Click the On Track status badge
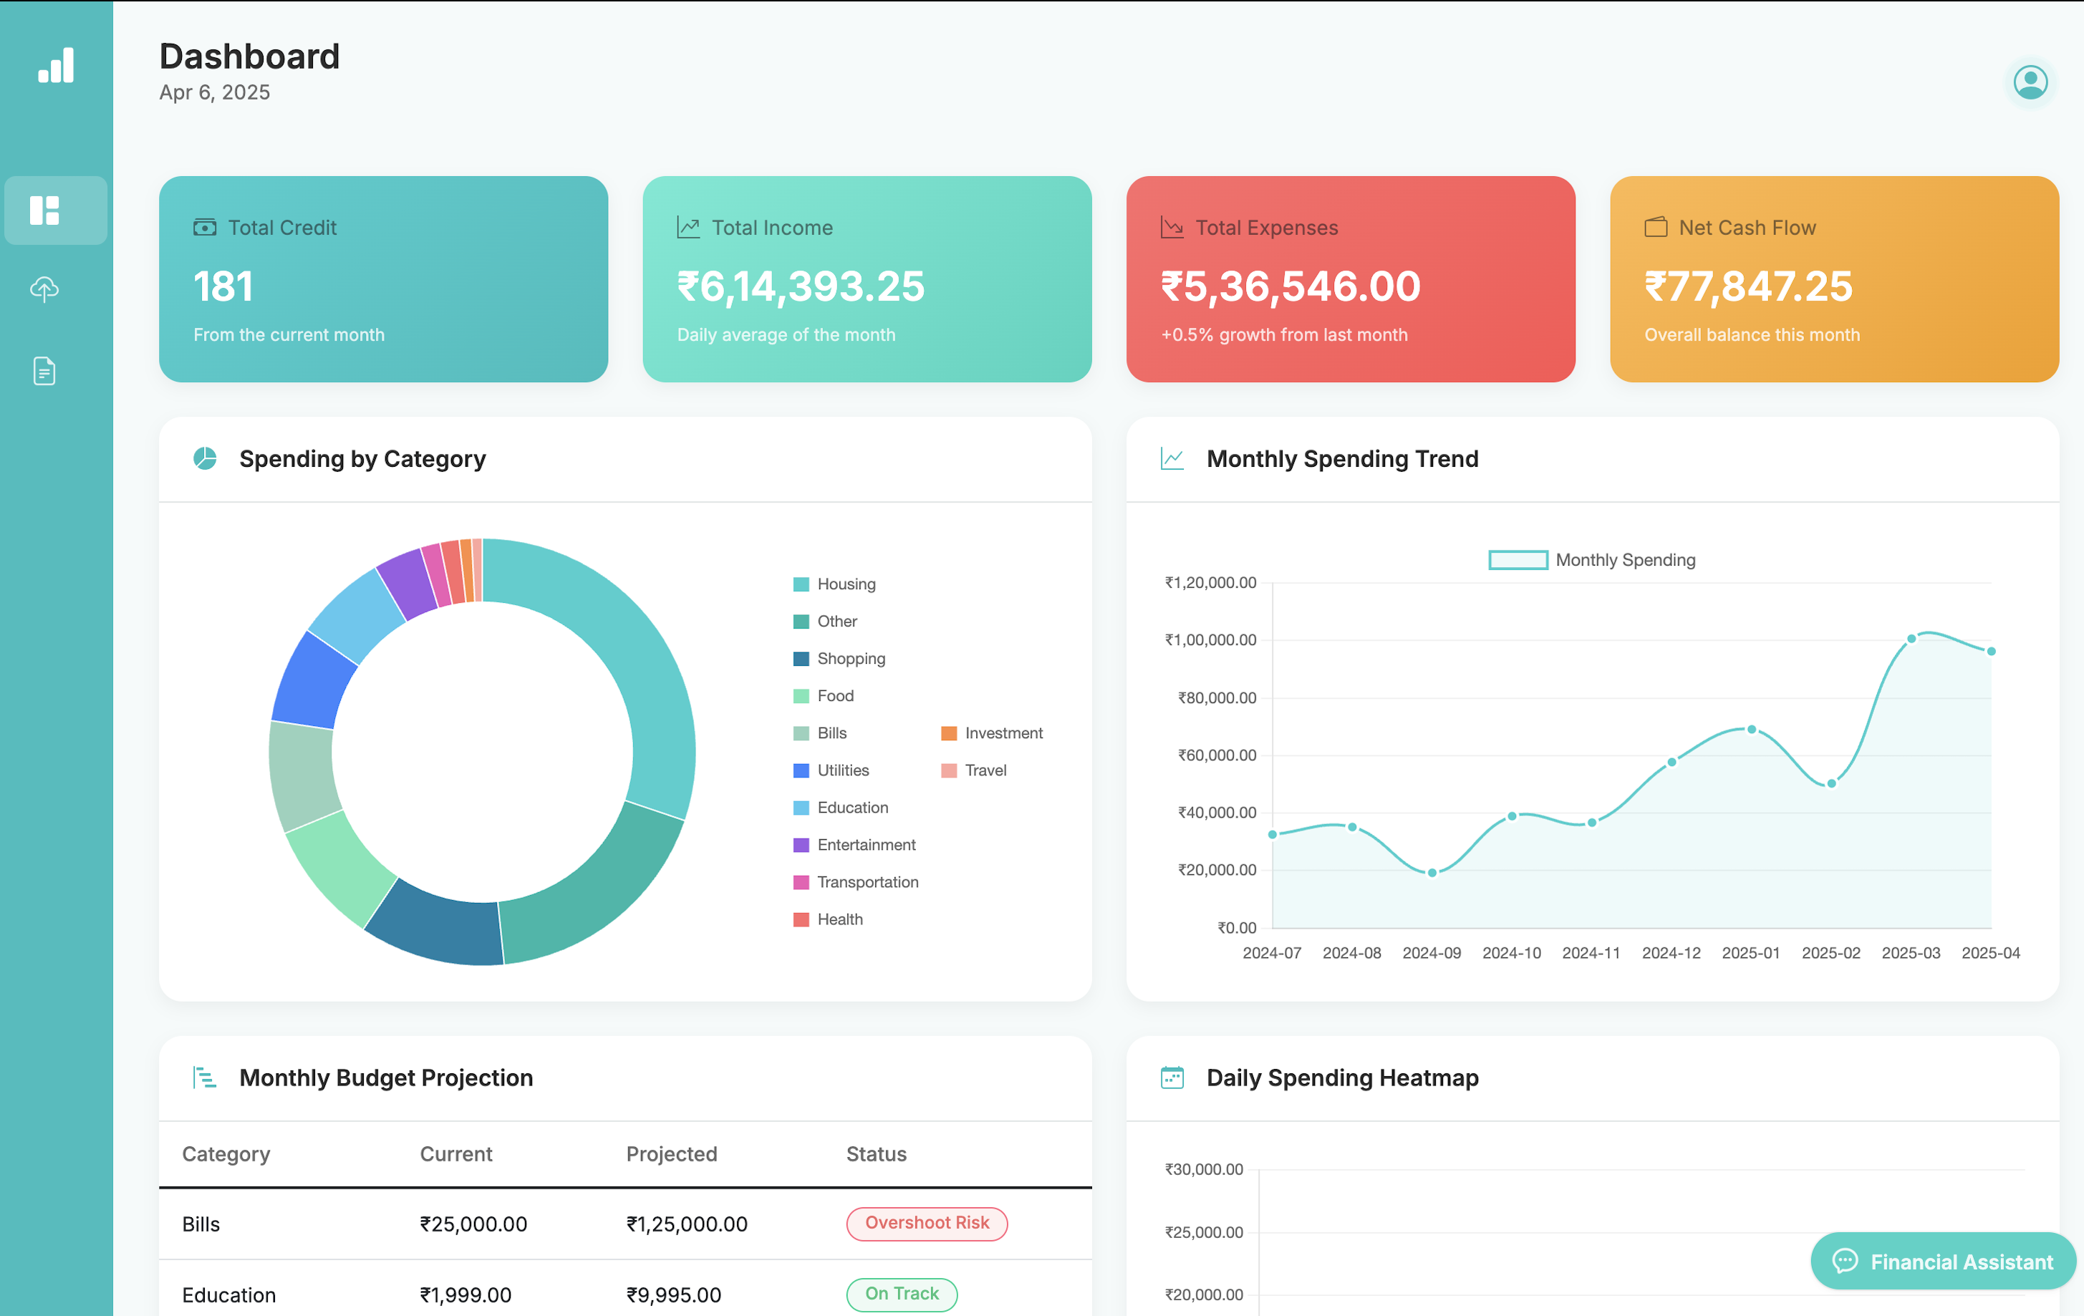Viewport: 2084px width, 1316px height. point(901,1294)
